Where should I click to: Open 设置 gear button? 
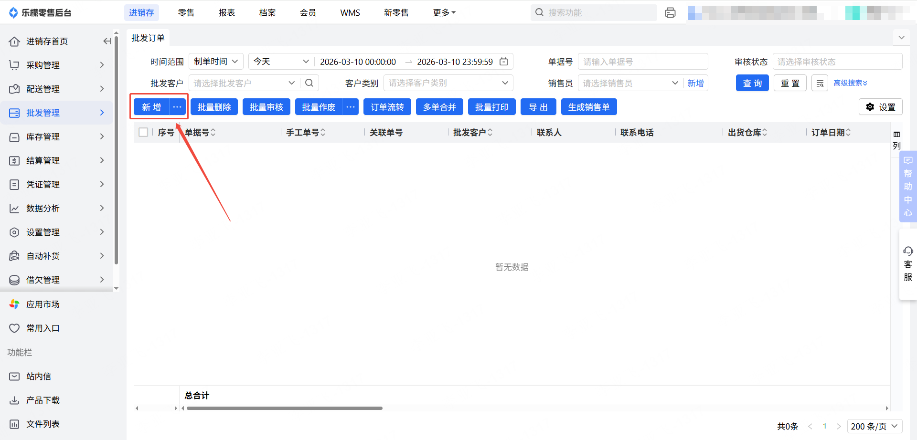pos(880,107)
